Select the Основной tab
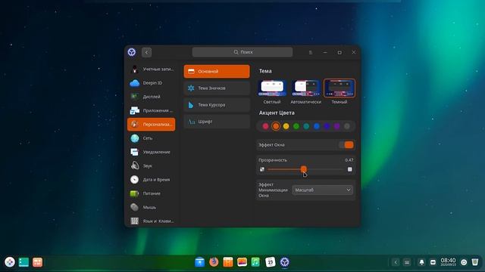 click(217, 71)
